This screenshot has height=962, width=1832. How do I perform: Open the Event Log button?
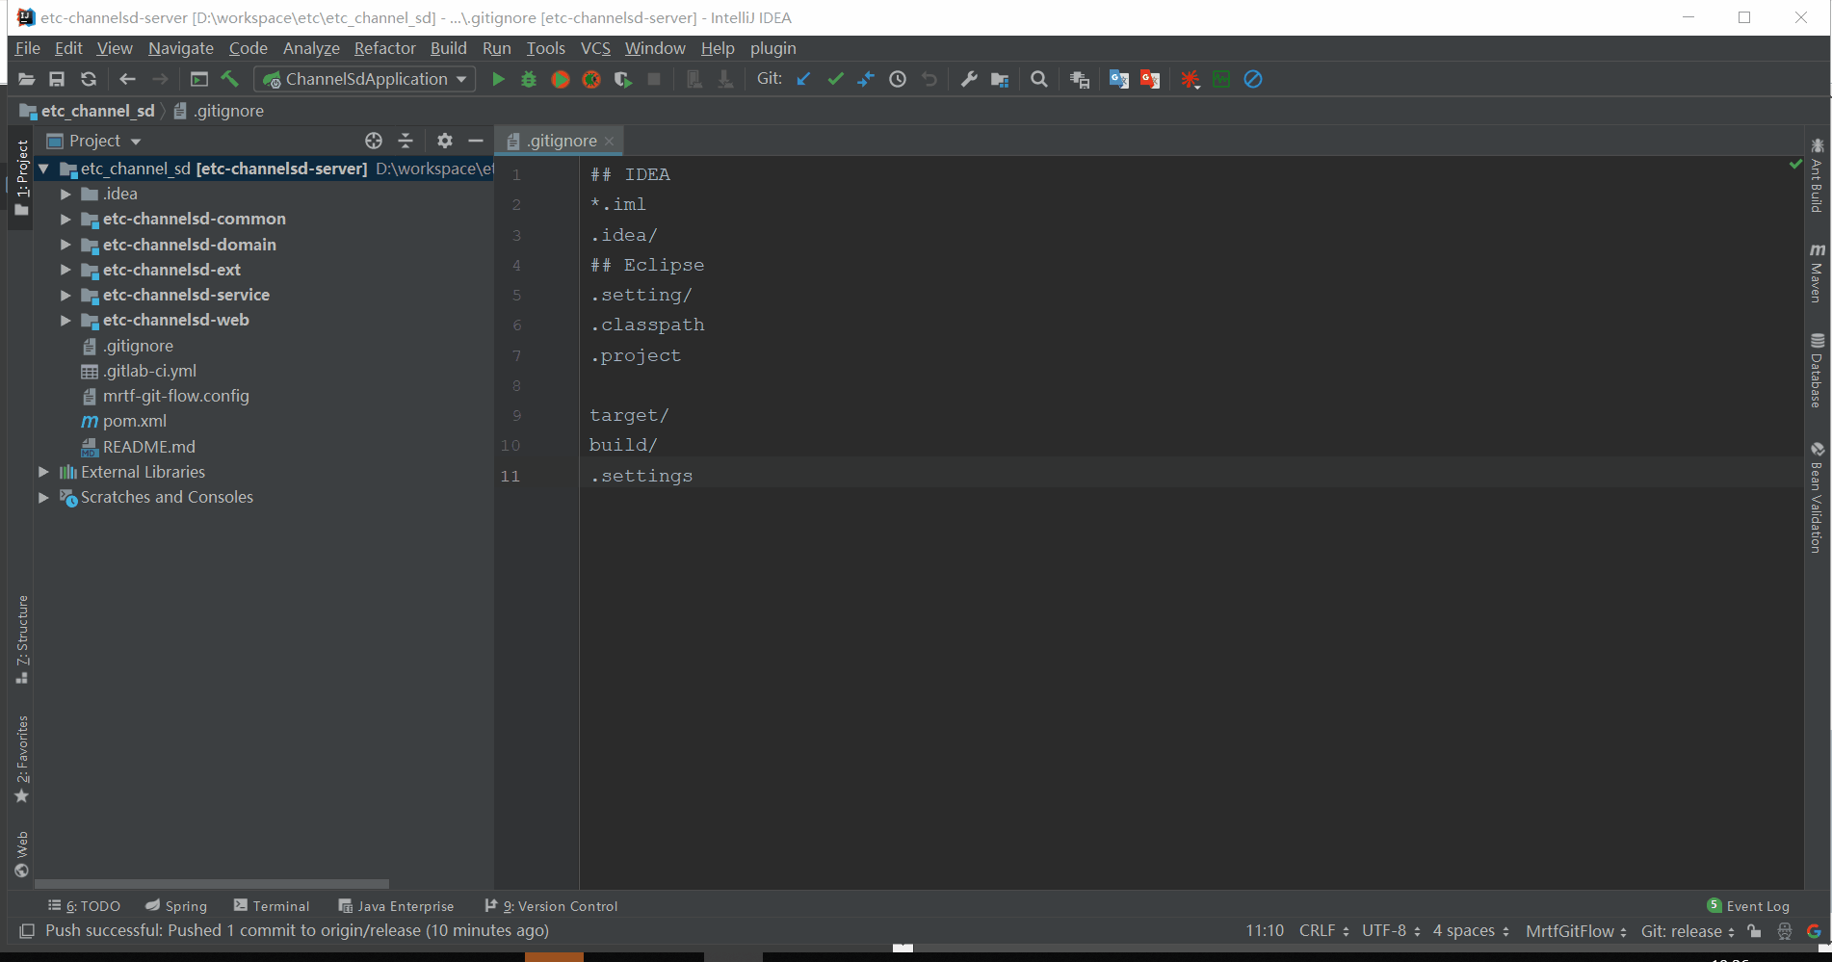tap(1748, 906)
